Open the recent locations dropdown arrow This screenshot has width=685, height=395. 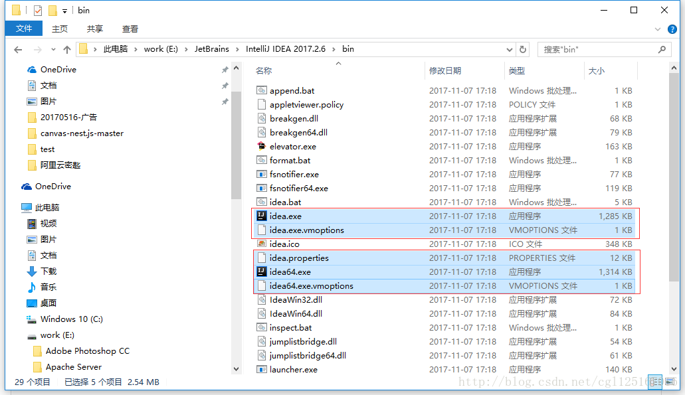pos(53,49)
